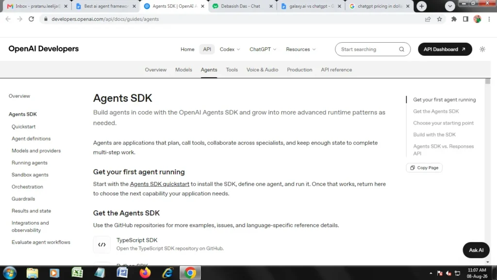Toggle light/dark theme sun icon
The width and height of the screenshot is (497, 280).
[x=482, y=49]
